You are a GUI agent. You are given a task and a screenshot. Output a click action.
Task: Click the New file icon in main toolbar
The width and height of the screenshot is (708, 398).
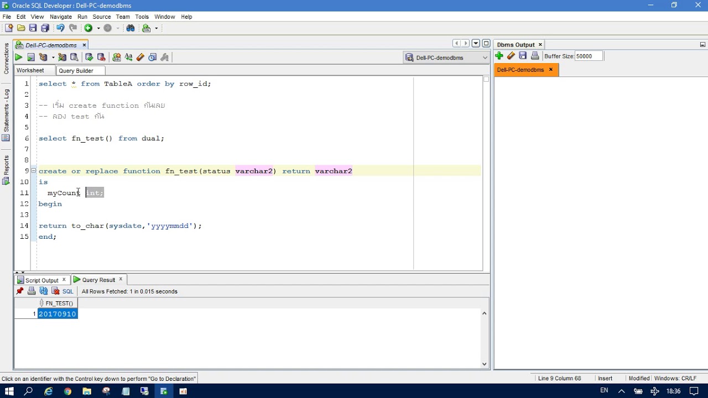[x=8, y=28]
